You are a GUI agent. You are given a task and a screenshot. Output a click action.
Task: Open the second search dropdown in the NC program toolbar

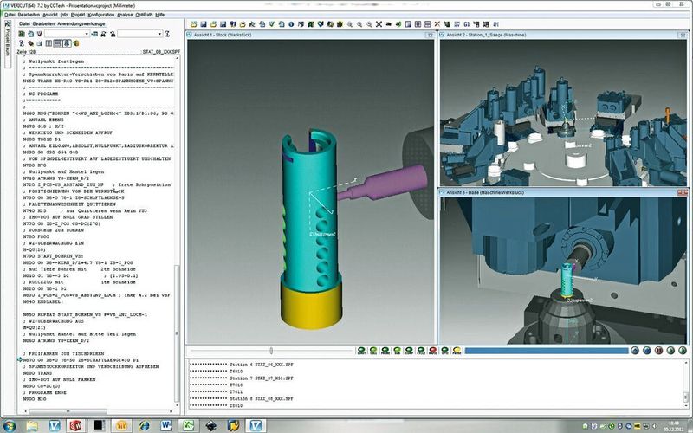coord(159,34)
